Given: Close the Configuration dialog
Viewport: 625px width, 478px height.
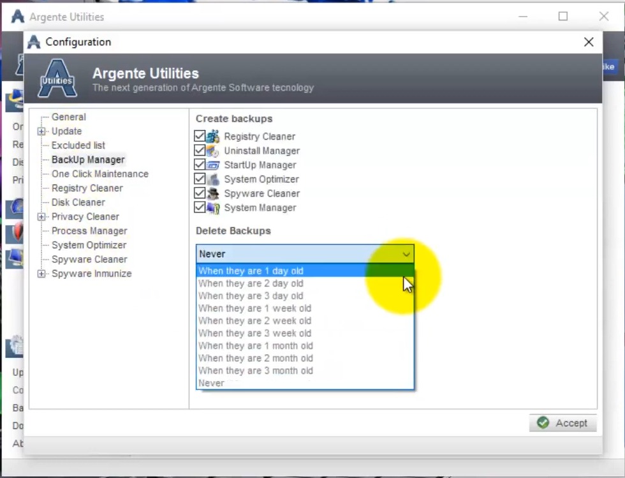Looking at the screenshot, I should [589, 42].
